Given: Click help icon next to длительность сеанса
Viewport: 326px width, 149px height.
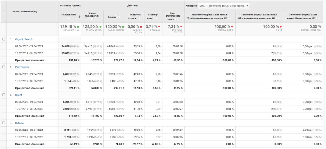Looking at the screenshot, I should 177,19.
